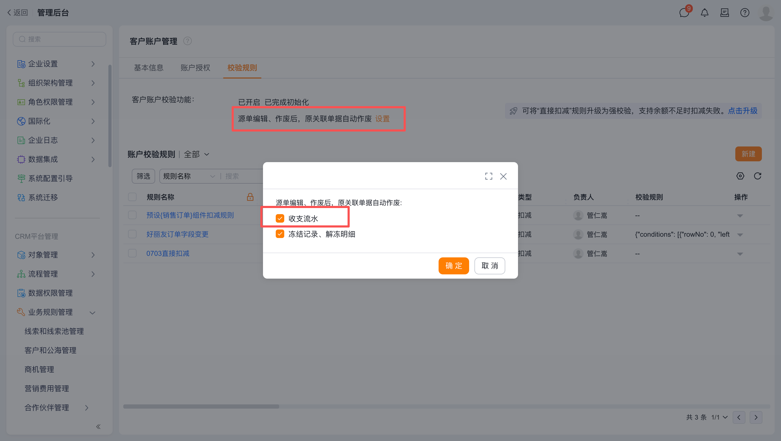Open the 规则名称 search field dropdown
This screenshot has height=441, width=781.
pyautogui.click(x=189, y=176)
